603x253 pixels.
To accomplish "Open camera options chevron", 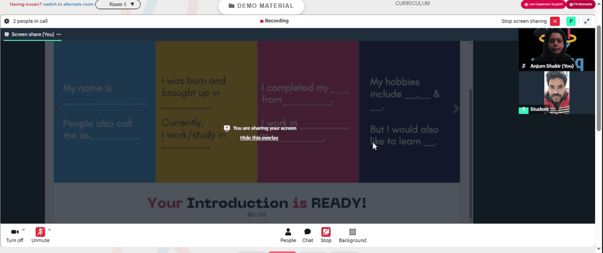I will 24,230.
